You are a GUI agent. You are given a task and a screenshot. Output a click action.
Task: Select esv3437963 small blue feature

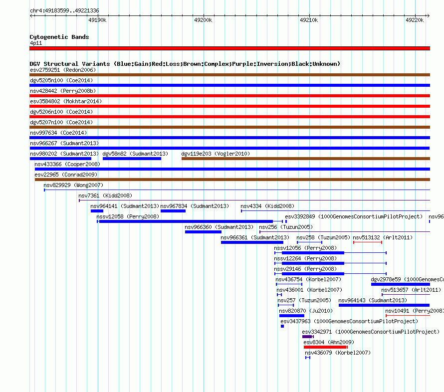coord(282,326)
